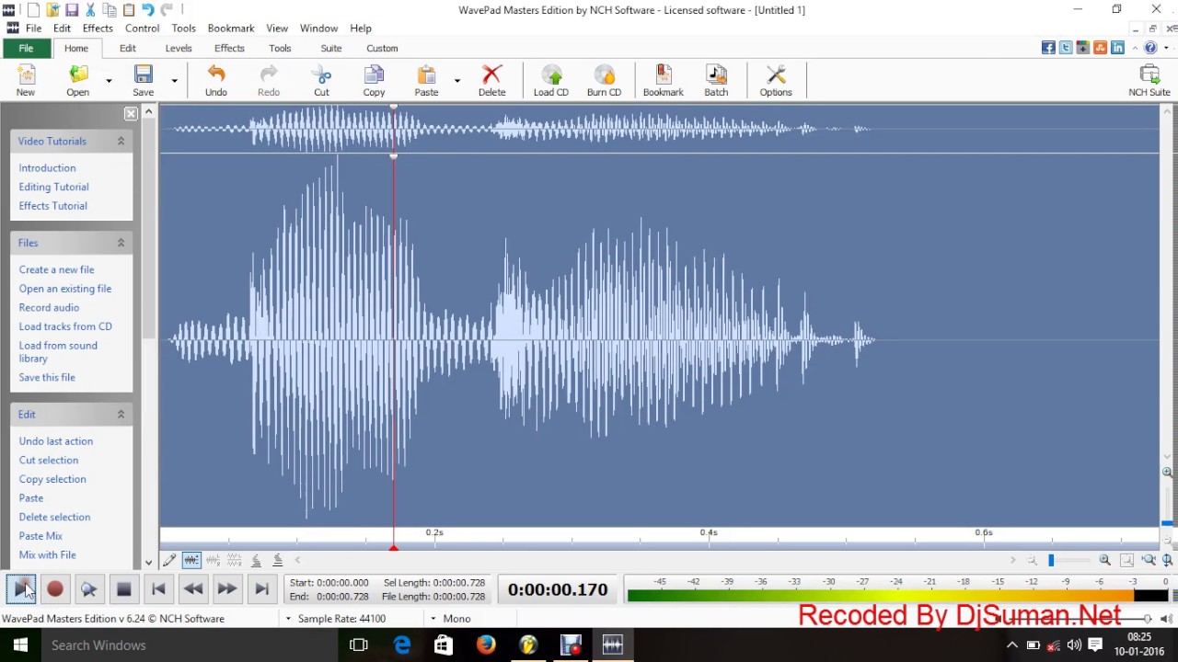Click the quick access Cut scissors icon

tap(90, 10)
